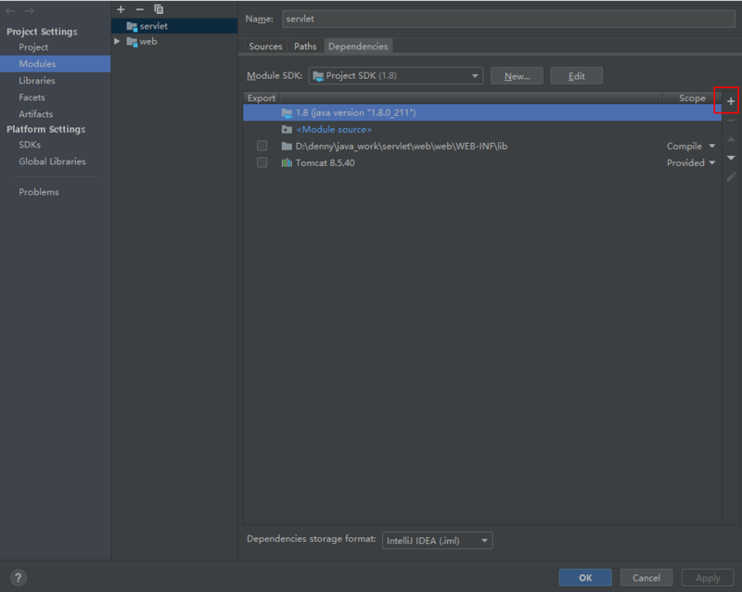Click the WEB-INF\lib folder icon
The width and height of the screenshot is (742, 592).
coord(287,147)
